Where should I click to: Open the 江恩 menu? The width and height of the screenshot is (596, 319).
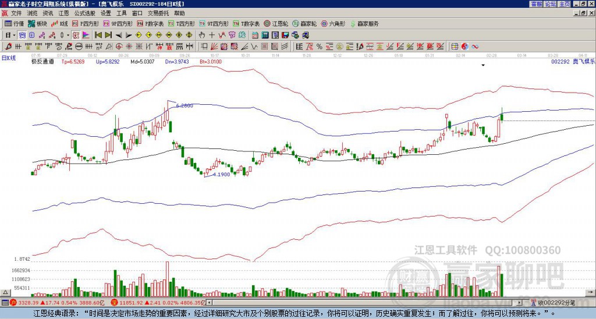63,13
